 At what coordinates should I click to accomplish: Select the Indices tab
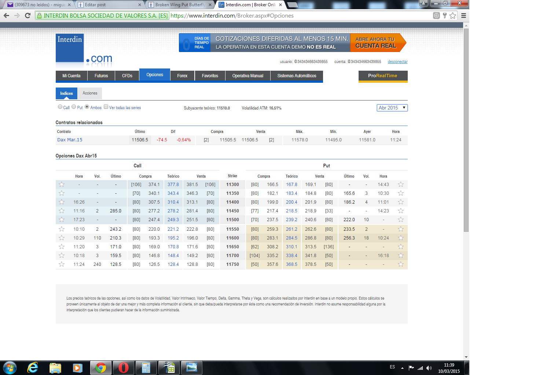click(x=66, y=93)
